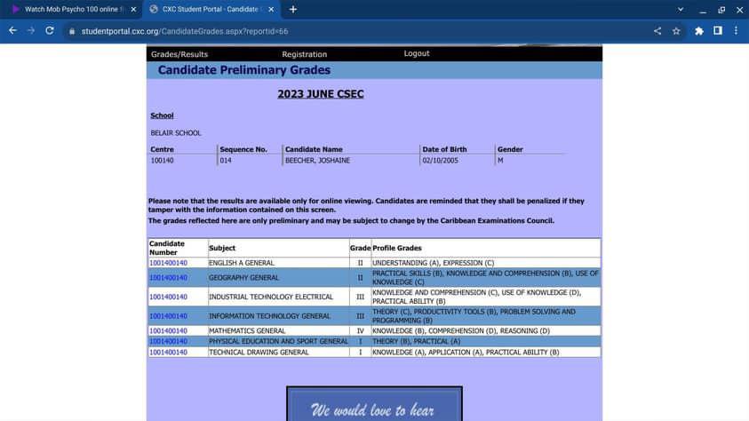This screenshot has width=749, height=421.
Task: Bookmark this page with the star icon
Action: [676, 31]
